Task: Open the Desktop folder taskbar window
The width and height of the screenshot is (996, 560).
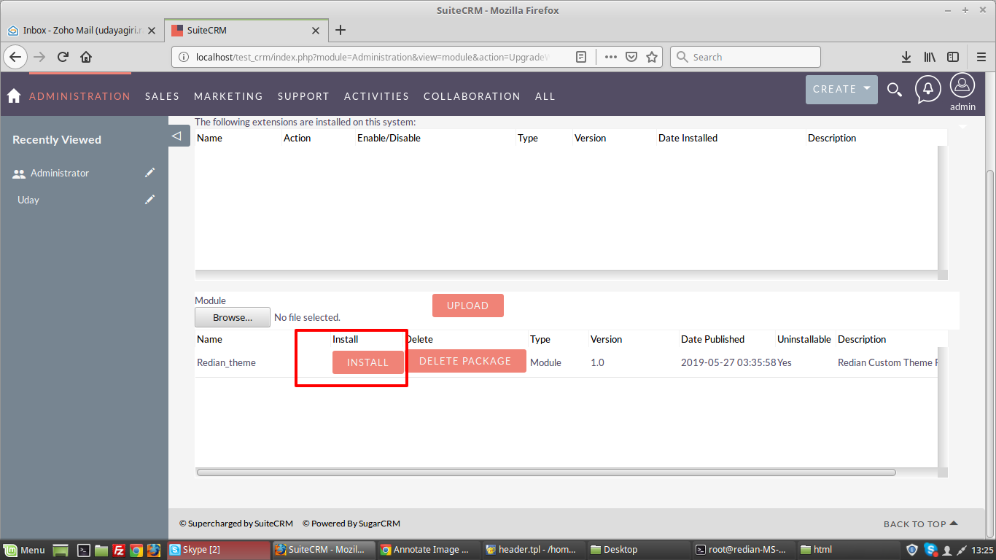Action: tap(639, 550)
